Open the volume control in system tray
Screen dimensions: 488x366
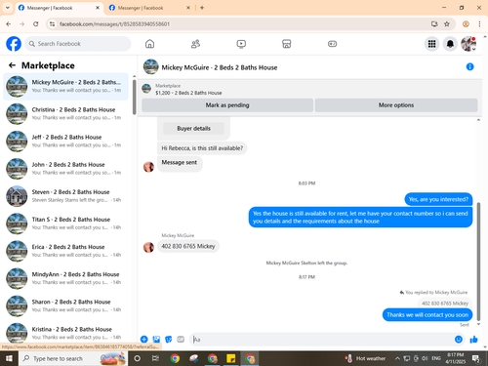point(425,358)
